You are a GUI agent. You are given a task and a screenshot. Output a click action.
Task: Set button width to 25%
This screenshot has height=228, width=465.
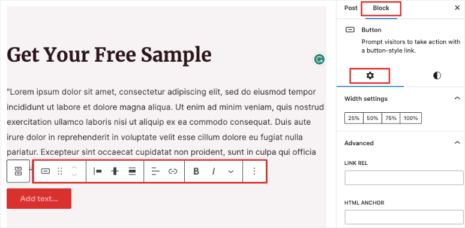click(x=354, y=118)
